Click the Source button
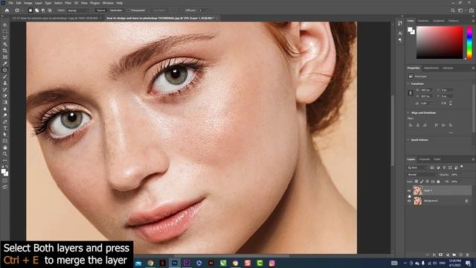Image resolution: width=476 pixels, height=268 pixels. 101,10
